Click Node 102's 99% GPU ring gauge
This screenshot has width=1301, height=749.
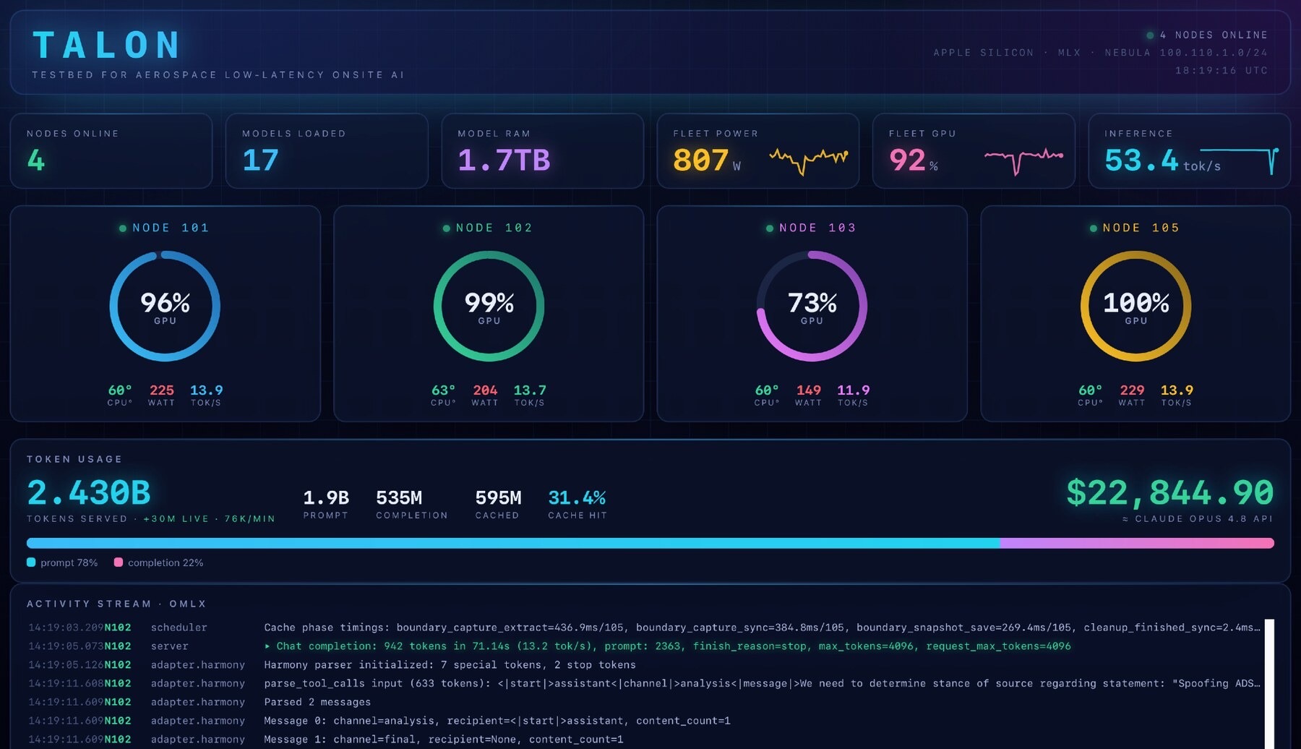(x=489, y=307)
